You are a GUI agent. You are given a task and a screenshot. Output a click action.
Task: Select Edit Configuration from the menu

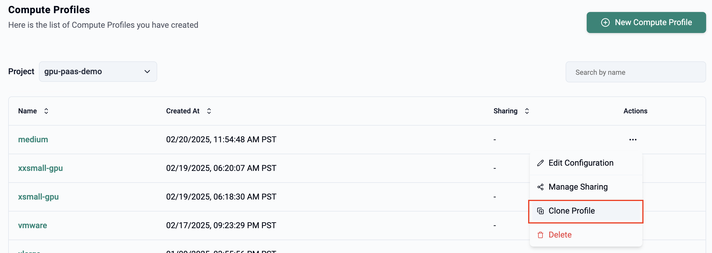point(581,163)
